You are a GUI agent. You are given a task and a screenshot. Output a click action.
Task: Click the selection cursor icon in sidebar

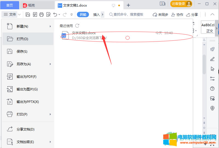coord(212,69)
